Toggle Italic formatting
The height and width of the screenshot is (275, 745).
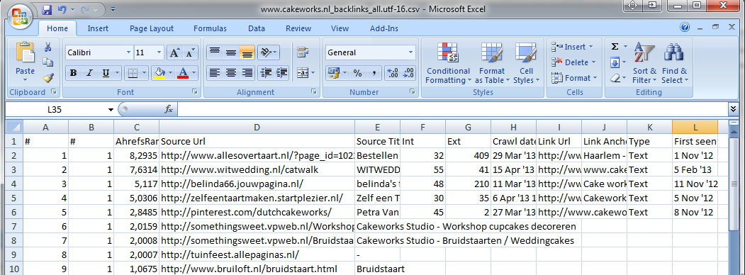click(89, 73)
